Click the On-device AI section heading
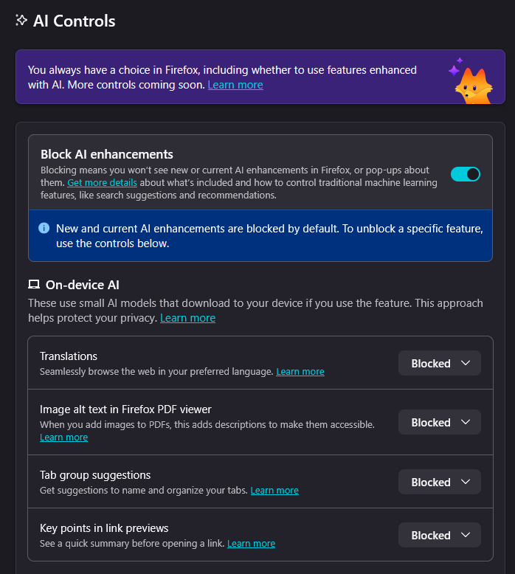This screenshot has height=574, width=515. pyautogui.click(x=83, y=285)
